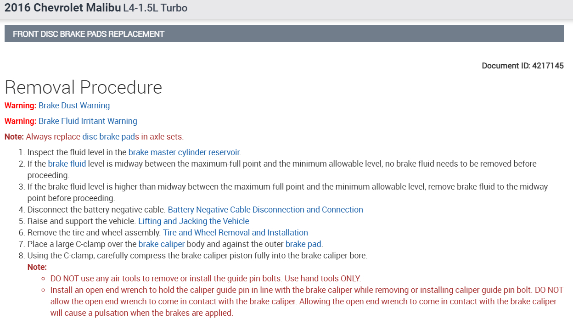Click the 'brake fluid' link in step 2
Image resolution: width=573 pixels, height=319 pixels.
[x=67, y=164]
